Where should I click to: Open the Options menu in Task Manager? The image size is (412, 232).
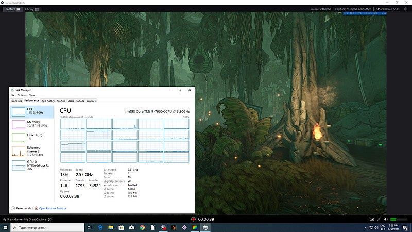22,95
